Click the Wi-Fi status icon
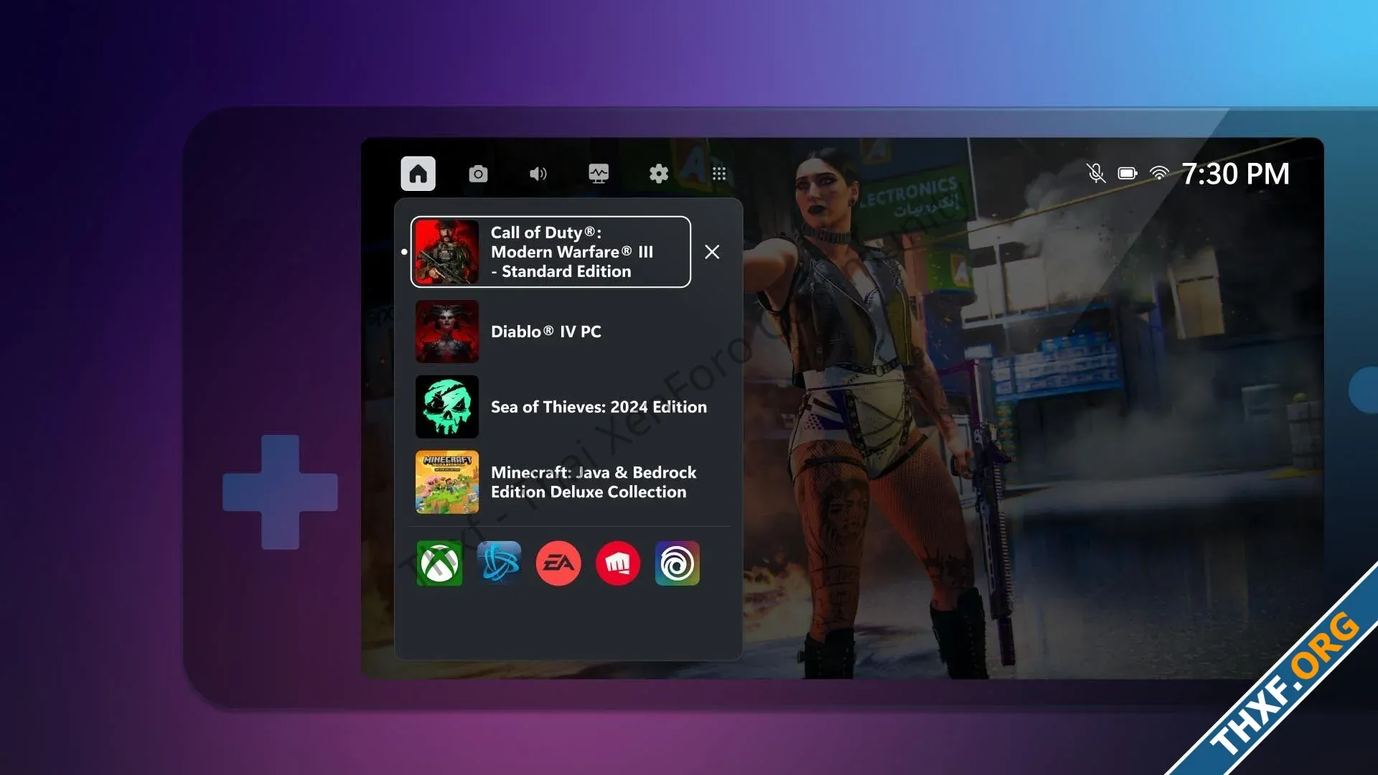The width and height of the screenshot is (1378, 775). 1159,174
